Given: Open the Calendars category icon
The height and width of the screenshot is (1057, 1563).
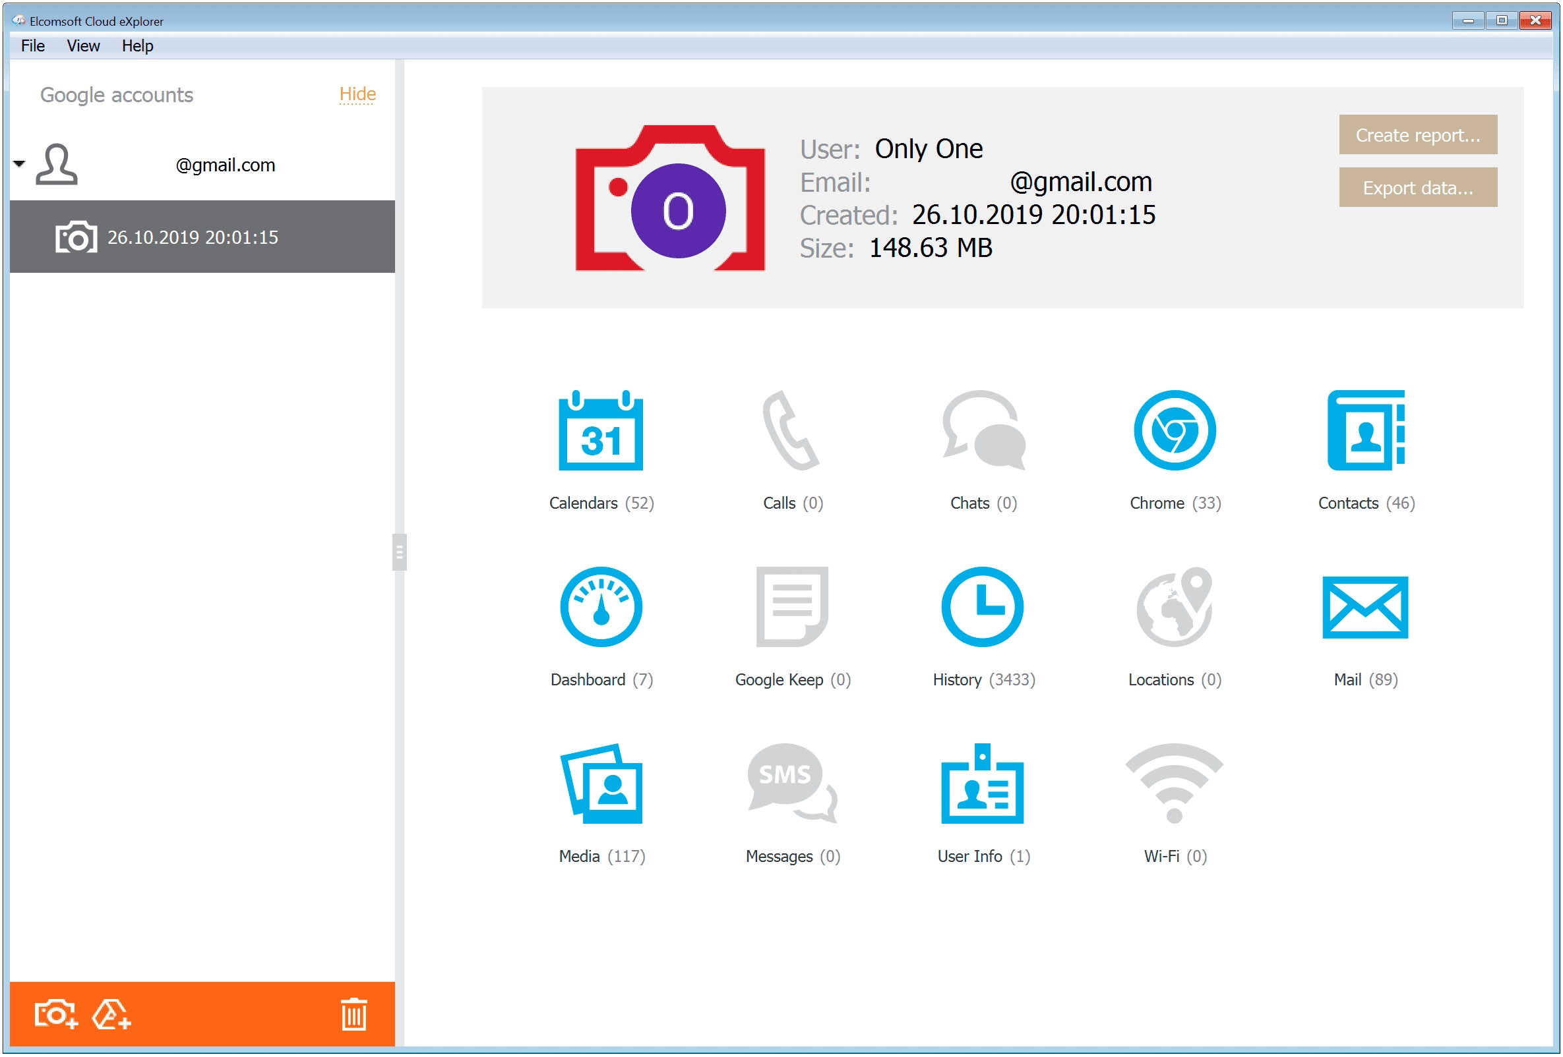Looking at the screenshot, I should click(x=601, y=430).
